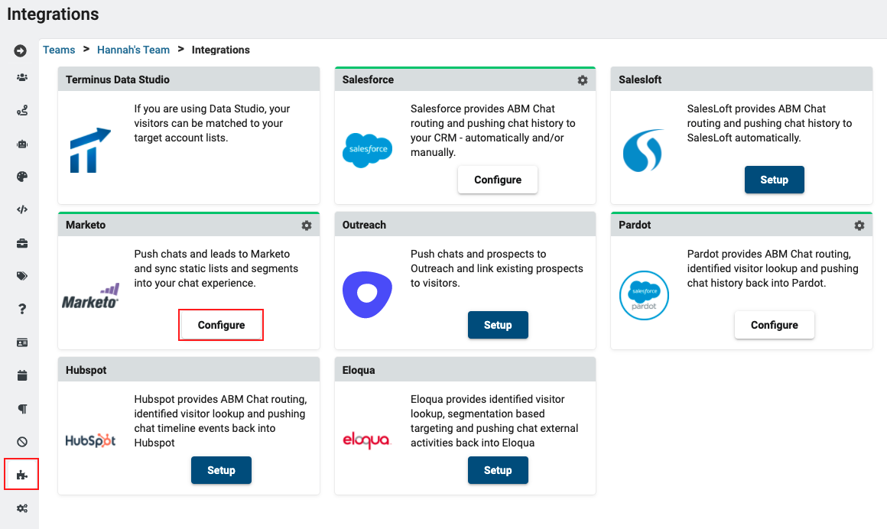This screenshot has width=887, height=529.
Task: Click the Salesforce Pardot logo
Action: (644, 295)
